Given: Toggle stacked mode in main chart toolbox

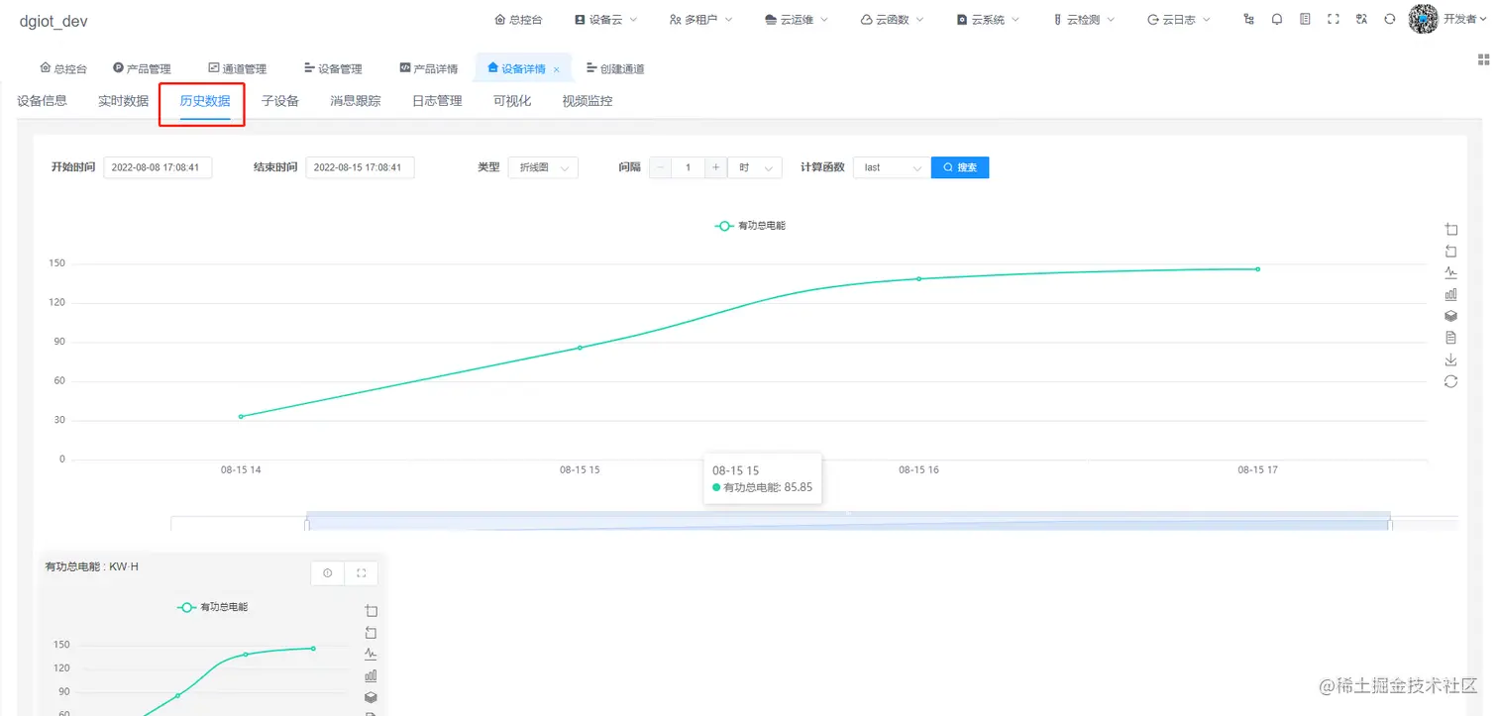Looking at the screenshot, I should click(1450, 316).
